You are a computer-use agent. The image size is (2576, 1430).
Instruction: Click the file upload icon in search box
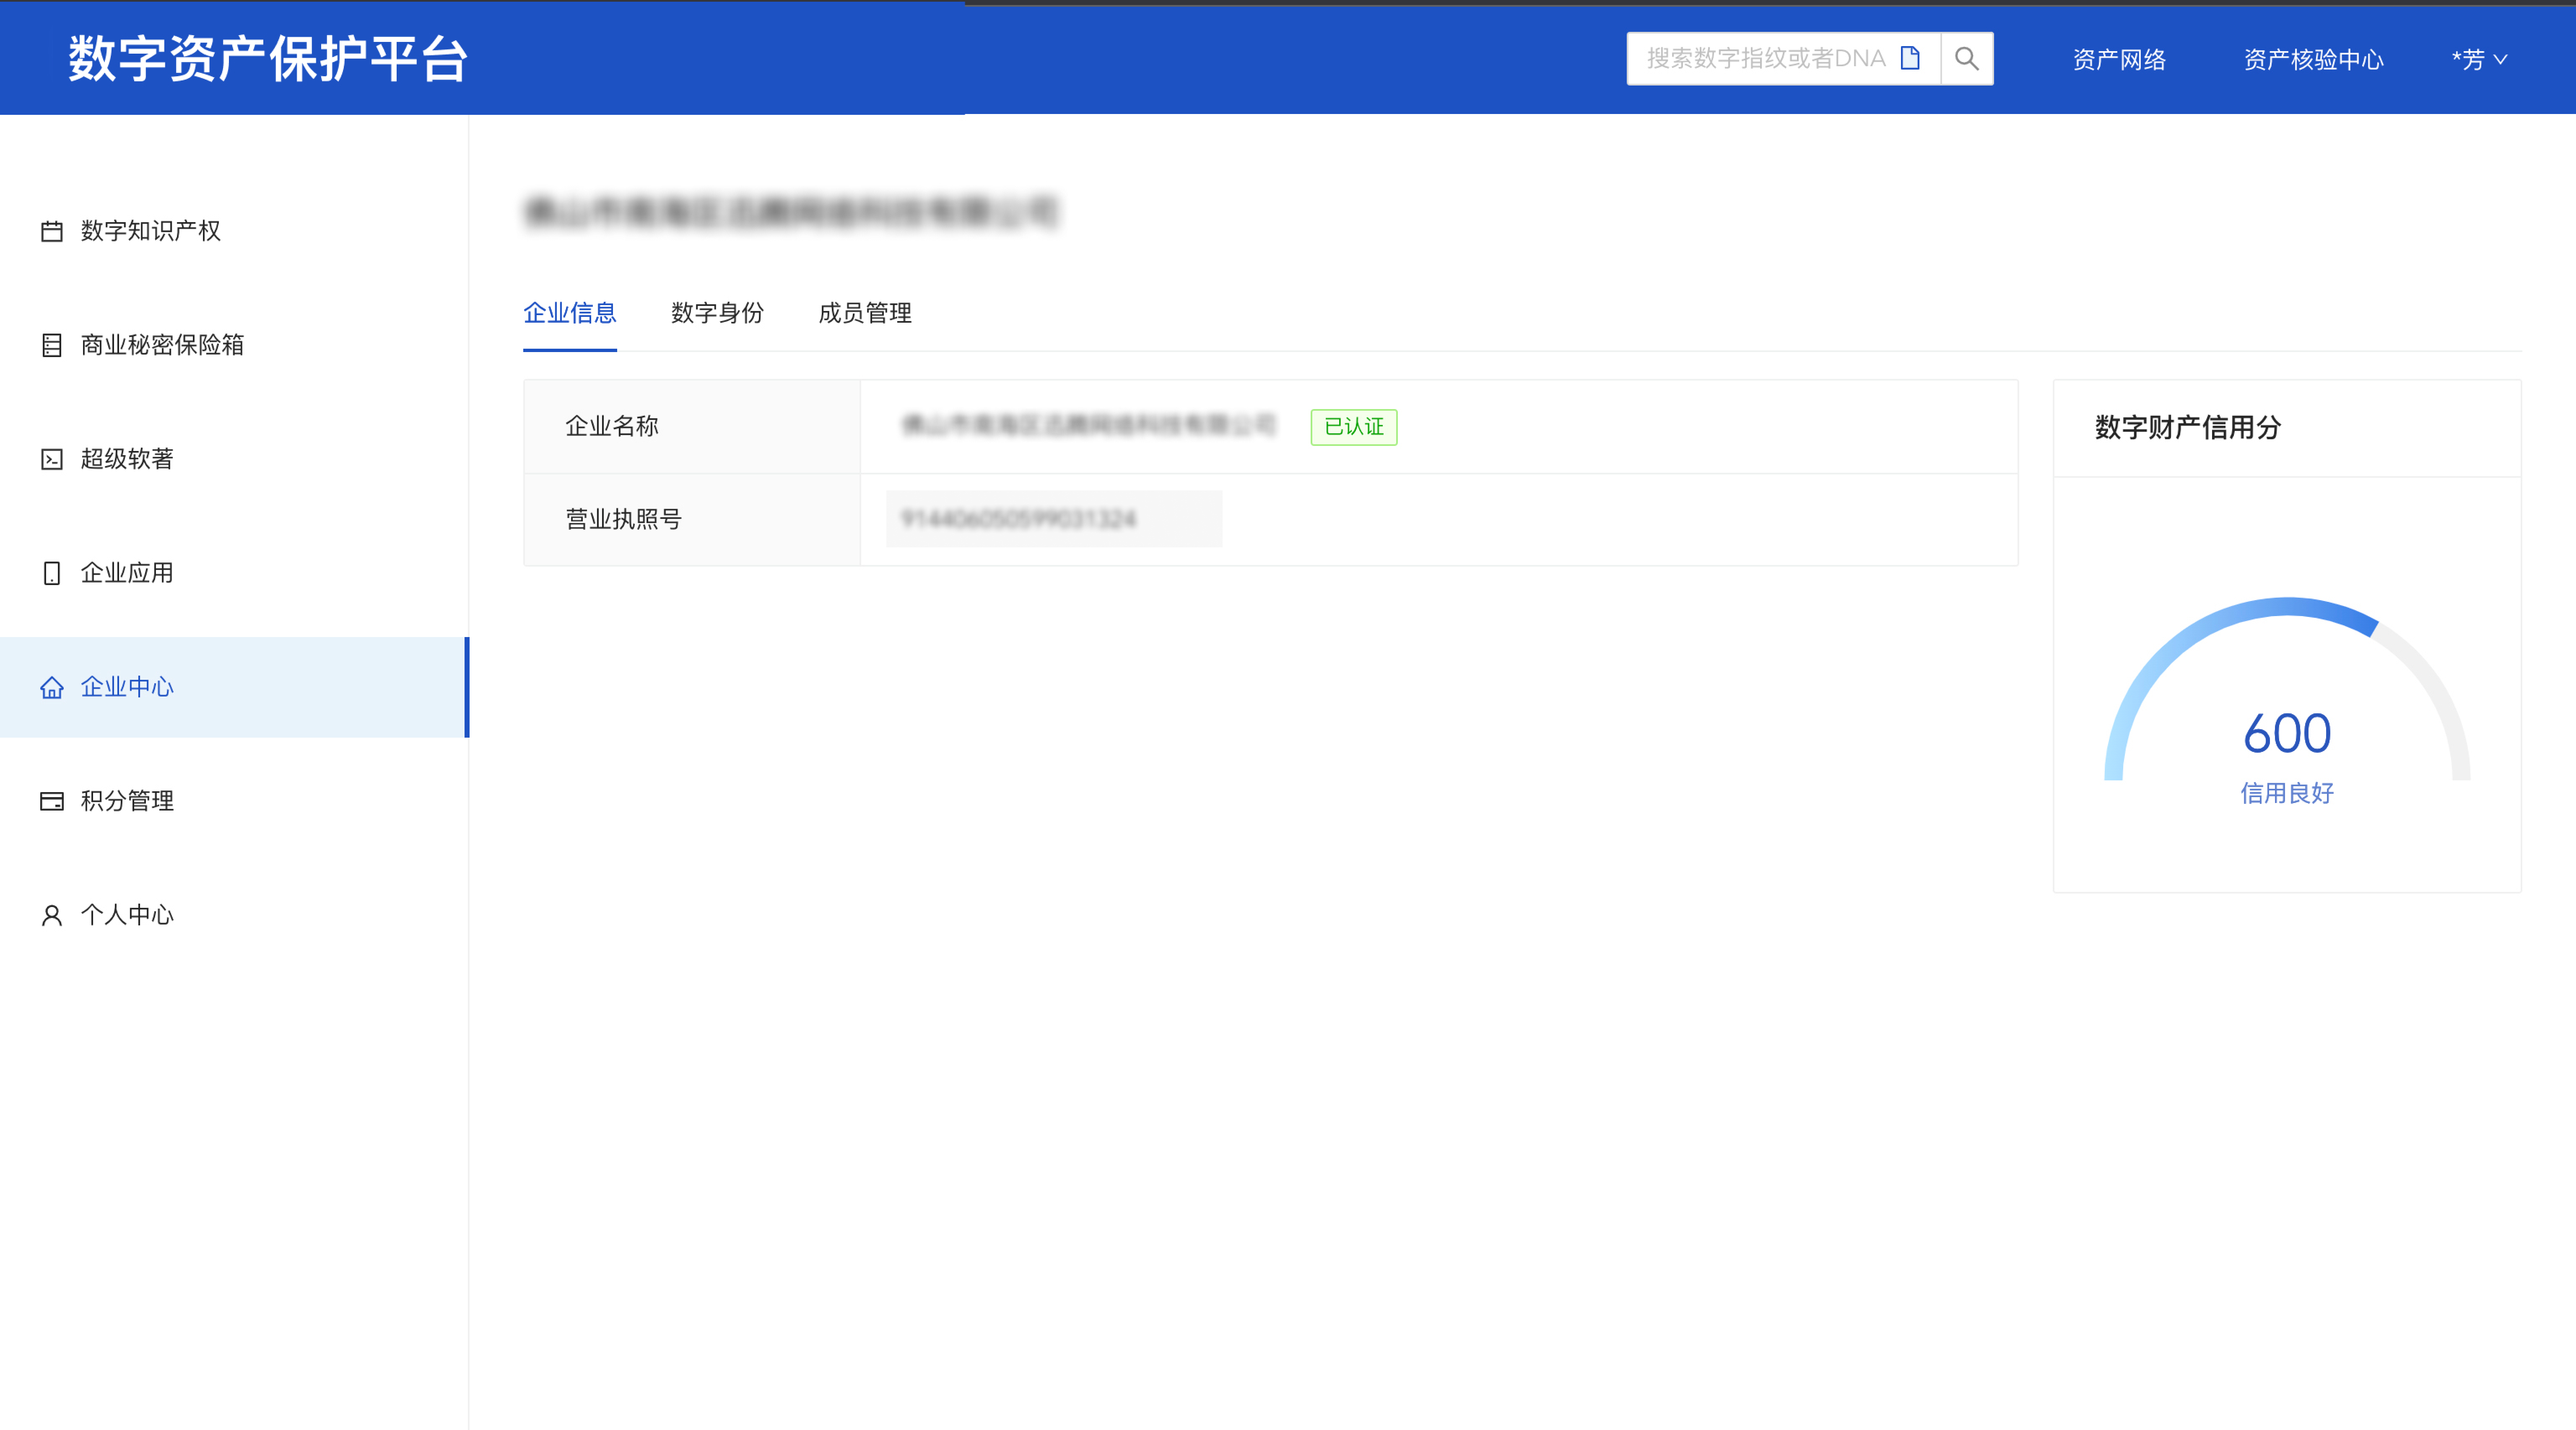click(x=1910, y=58)
